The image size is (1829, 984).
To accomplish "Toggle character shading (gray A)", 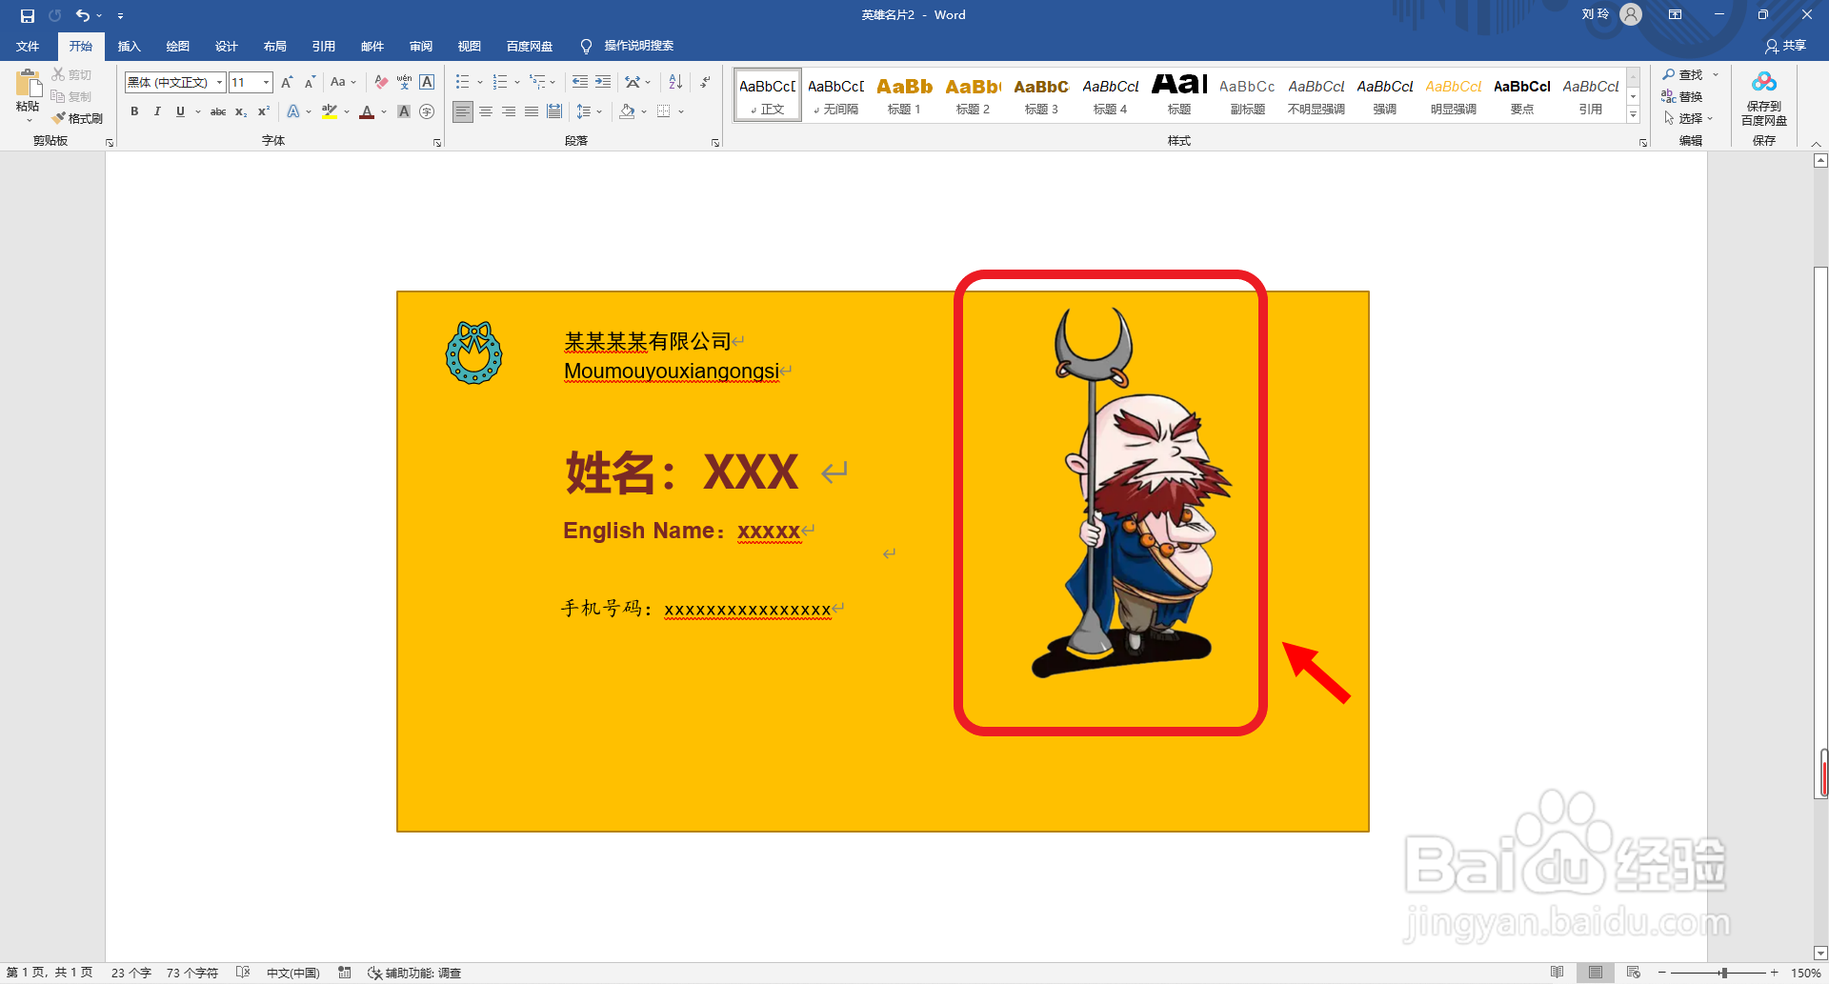I will pos(404,111).
